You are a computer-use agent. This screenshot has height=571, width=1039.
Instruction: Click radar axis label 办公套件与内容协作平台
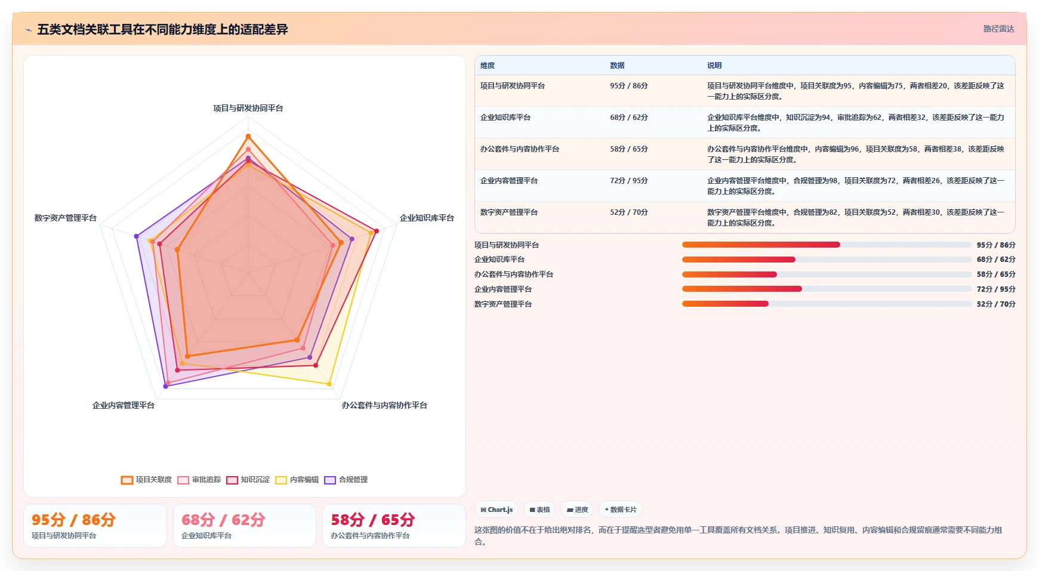384,405
